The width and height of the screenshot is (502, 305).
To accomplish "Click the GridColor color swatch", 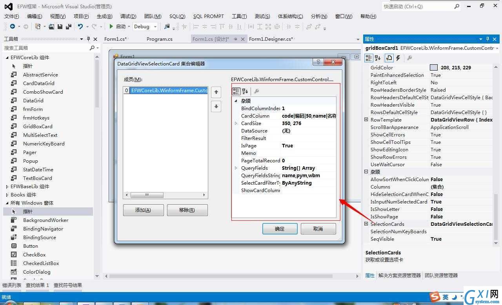I will pos(434,67).
